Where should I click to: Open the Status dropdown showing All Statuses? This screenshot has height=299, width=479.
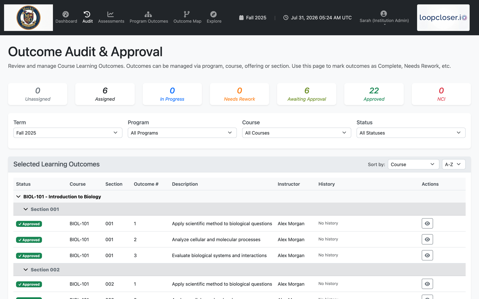point(411,133)
